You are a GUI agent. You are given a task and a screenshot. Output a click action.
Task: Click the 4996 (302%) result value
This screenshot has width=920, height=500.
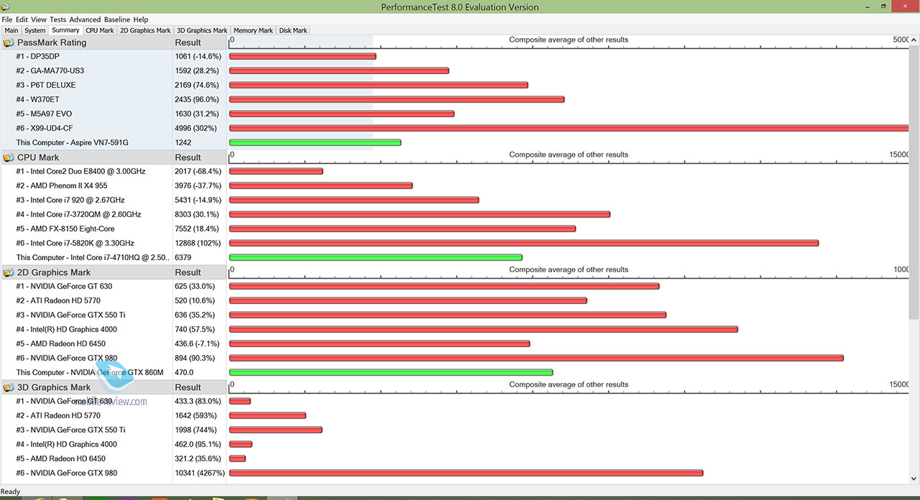tap(195, 128)
